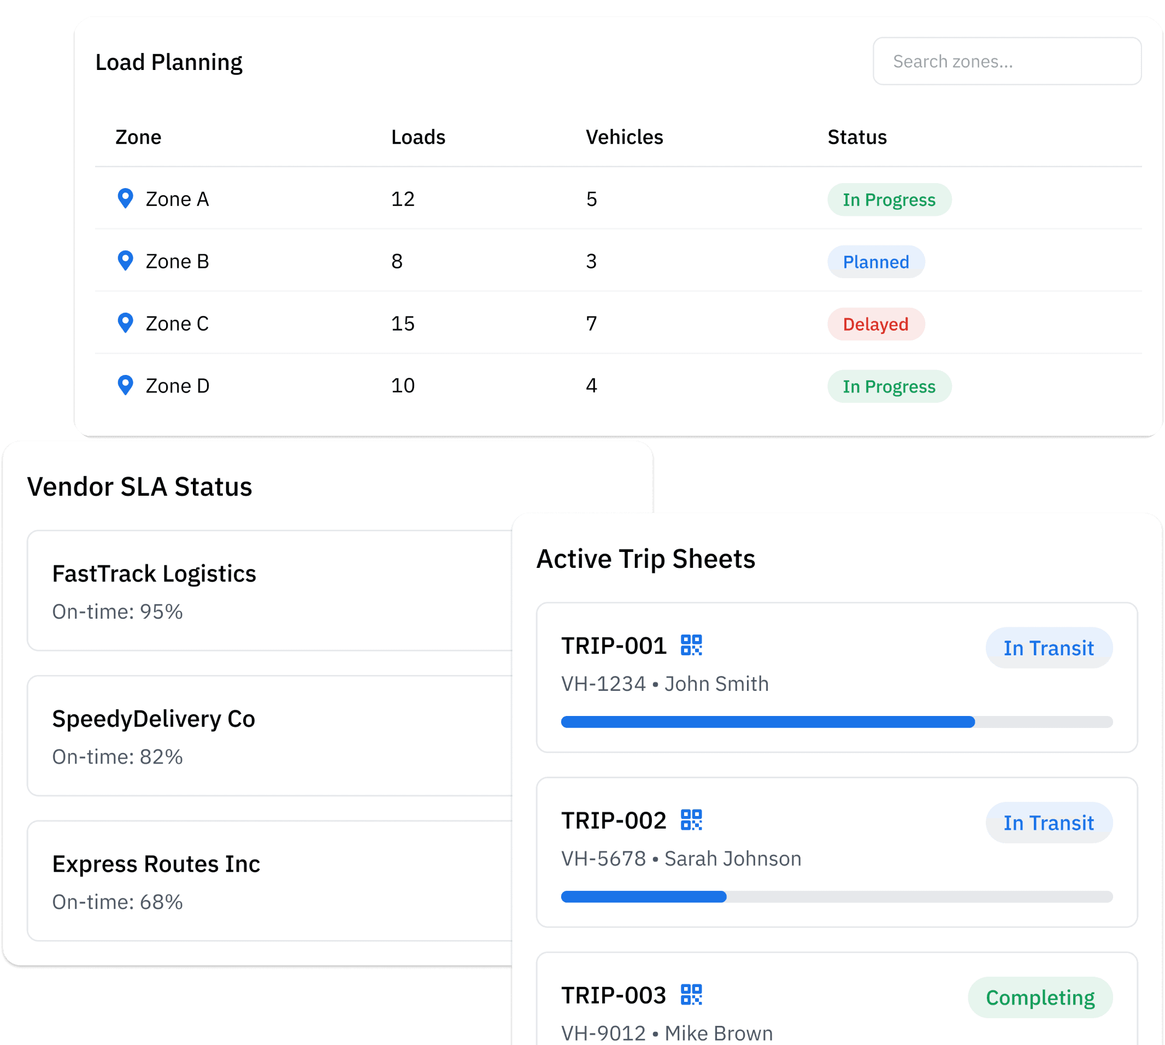Image resolution: width=1165 pixels, height=1045 pixels.
Task: Click the On-time: 95% text
Action: (117, 612)
